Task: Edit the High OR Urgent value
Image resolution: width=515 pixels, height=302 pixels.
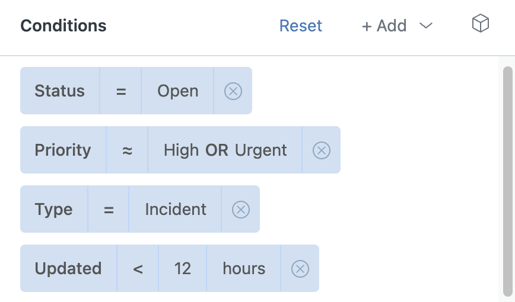Action: click(225, 150)
